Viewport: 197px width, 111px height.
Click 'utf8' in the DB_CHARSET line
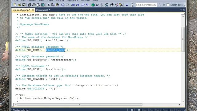(54, 79)
